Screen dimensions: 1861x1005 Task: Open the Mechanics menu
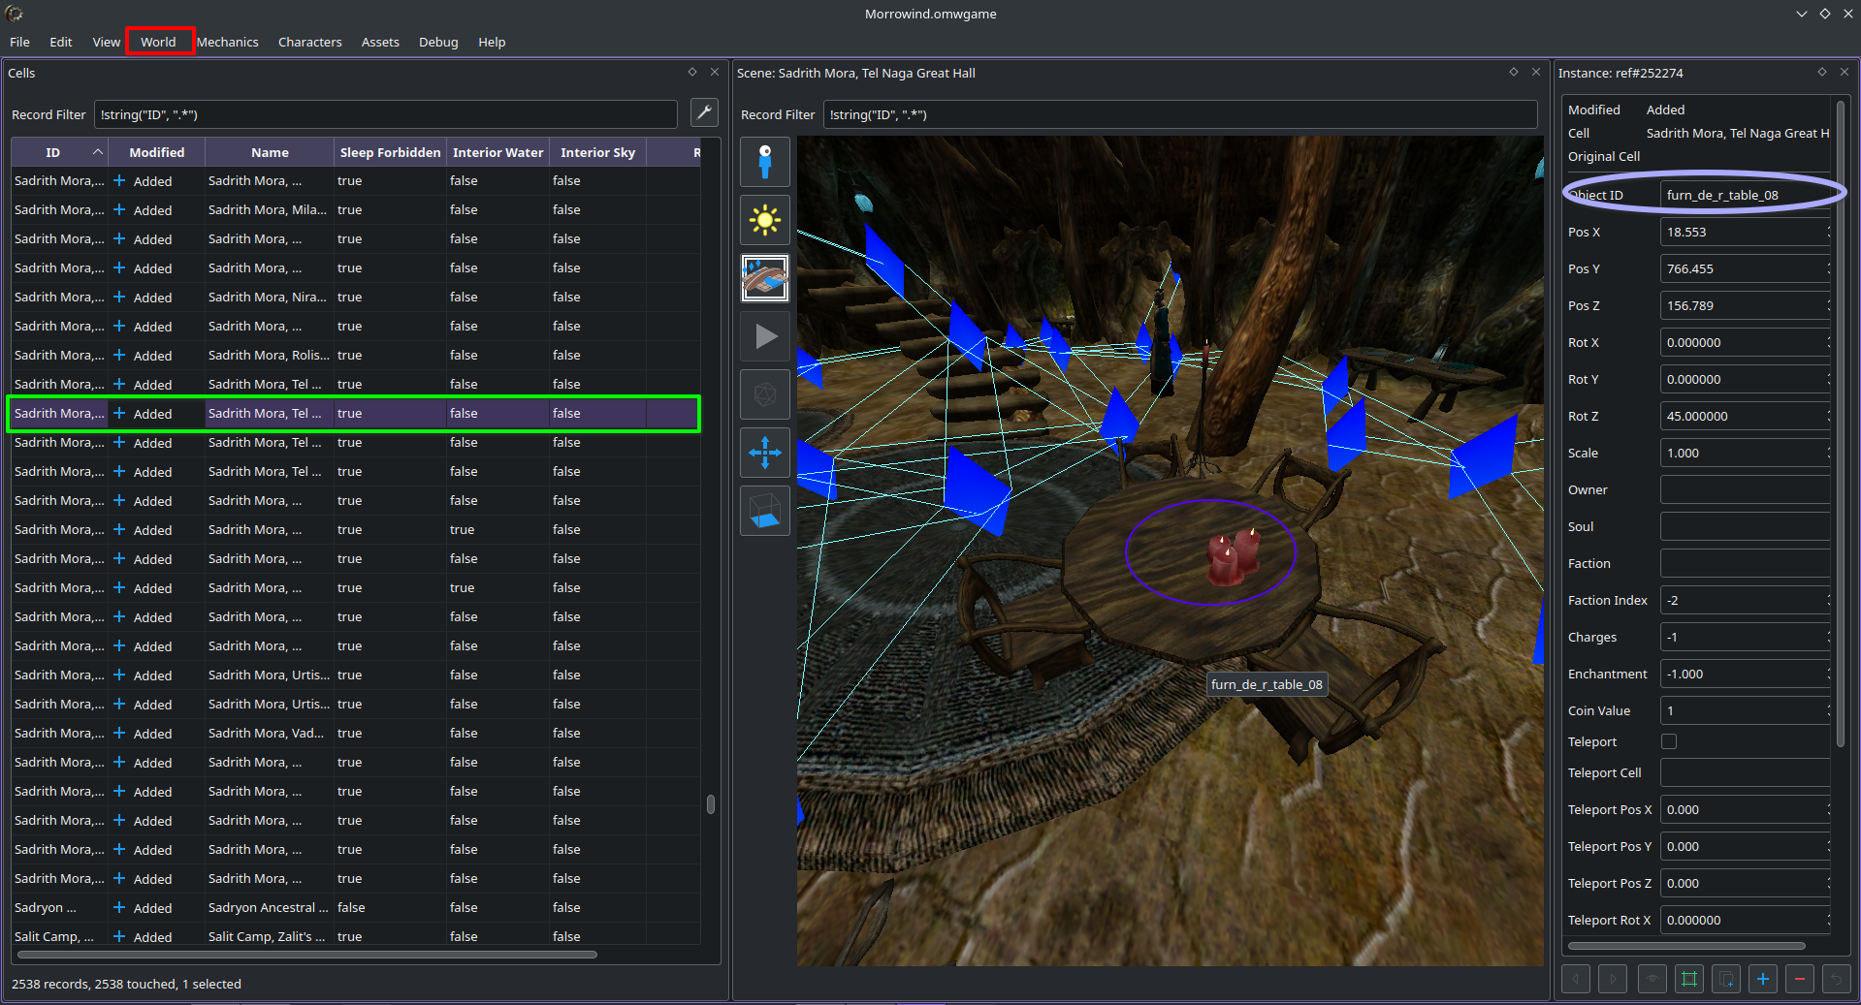(x=228, y=42)
